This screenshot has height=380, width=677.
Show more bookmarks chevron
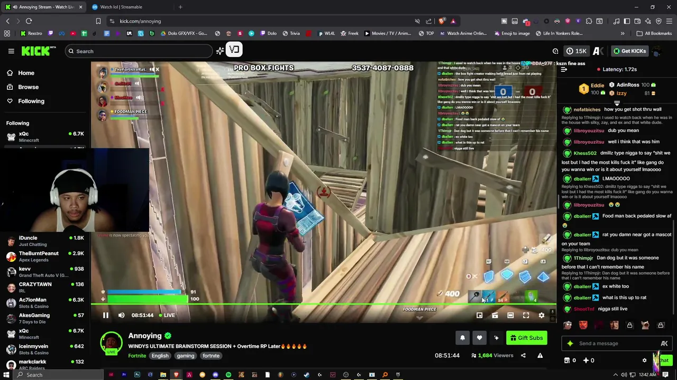click(623, 33)
